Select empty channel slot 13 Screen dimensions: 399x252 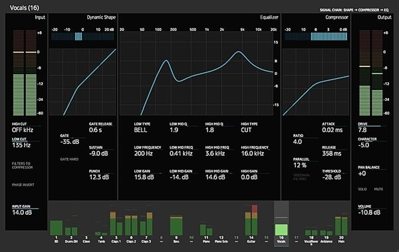236,239
